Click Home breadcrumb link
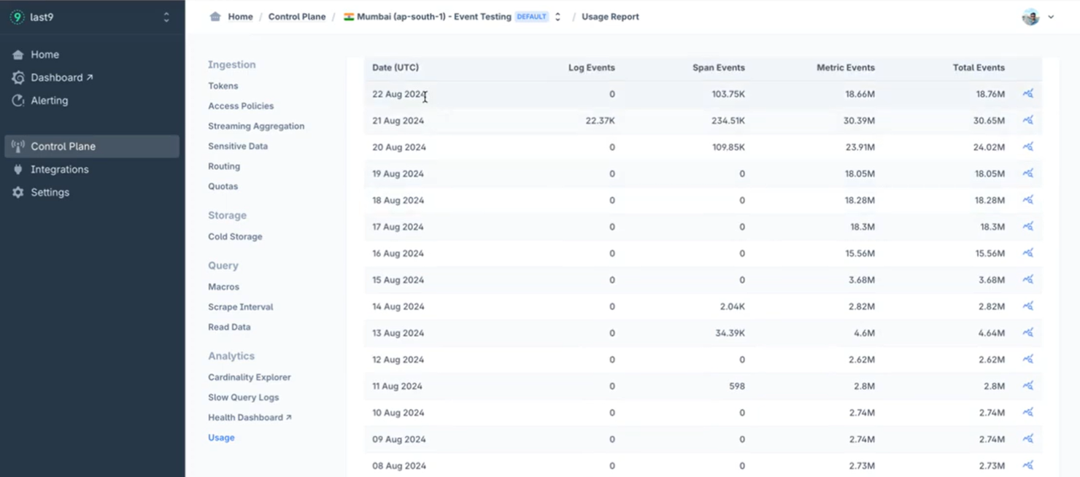Image resolution: width=1080 pixels, height=477 pixels. [x=240, y=17]
